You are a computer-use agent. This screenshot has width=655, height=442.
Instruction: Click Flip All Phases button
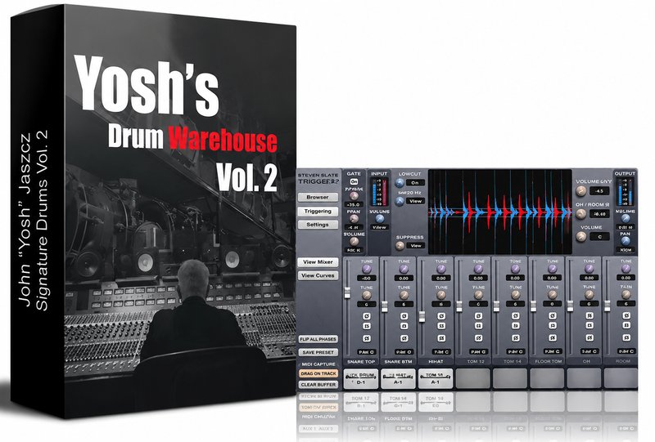318,339
